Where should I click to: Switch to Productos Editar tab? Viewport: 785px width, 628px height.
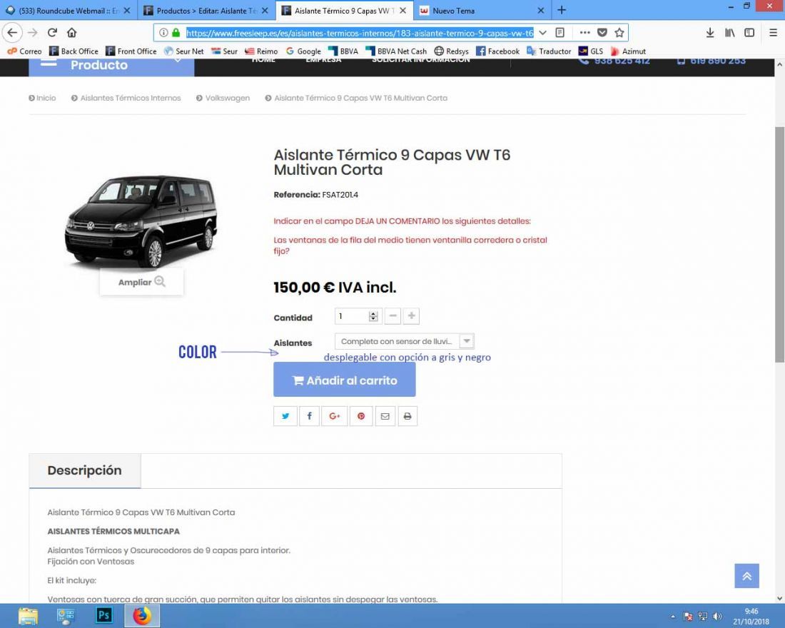coord(206,11)
